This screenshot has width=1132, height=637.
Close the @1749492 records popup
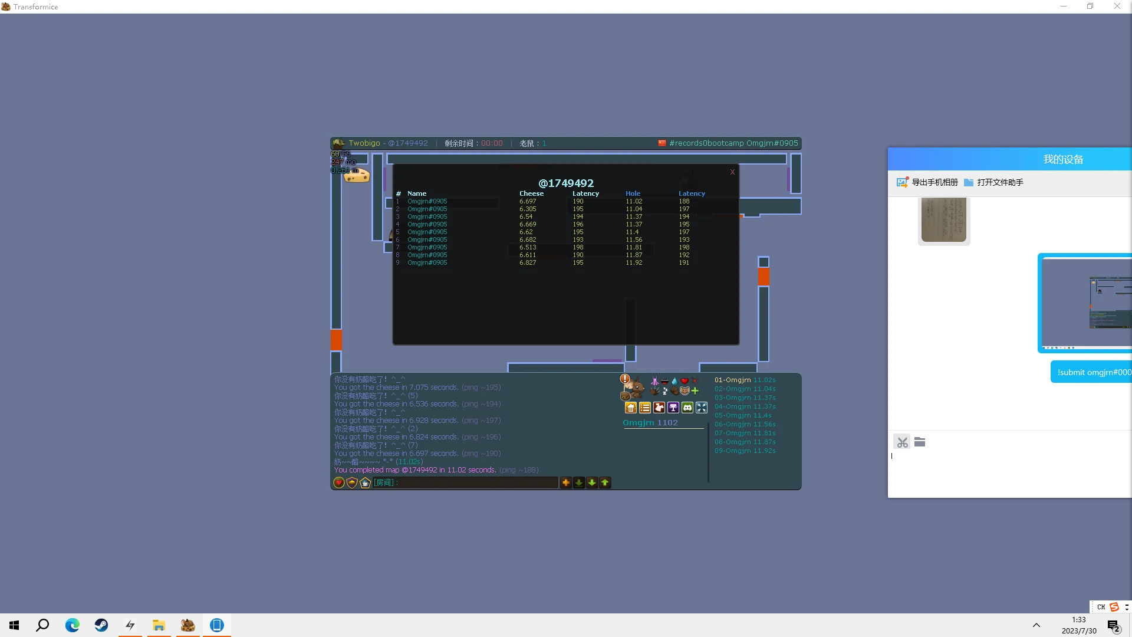pos(732,172)
